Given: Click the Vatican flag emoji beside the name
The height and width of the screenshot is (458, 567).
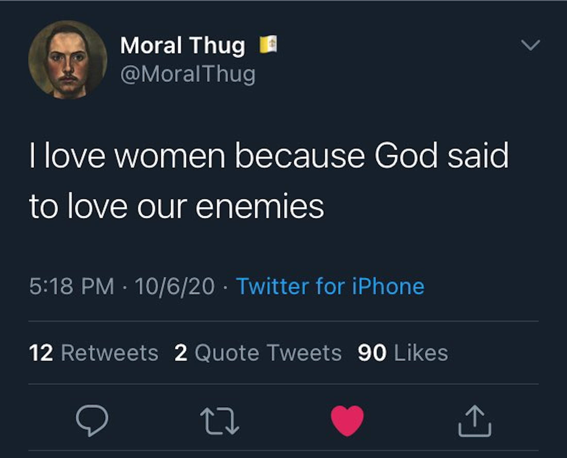Looking at the screenshot, I should (268, 44).
